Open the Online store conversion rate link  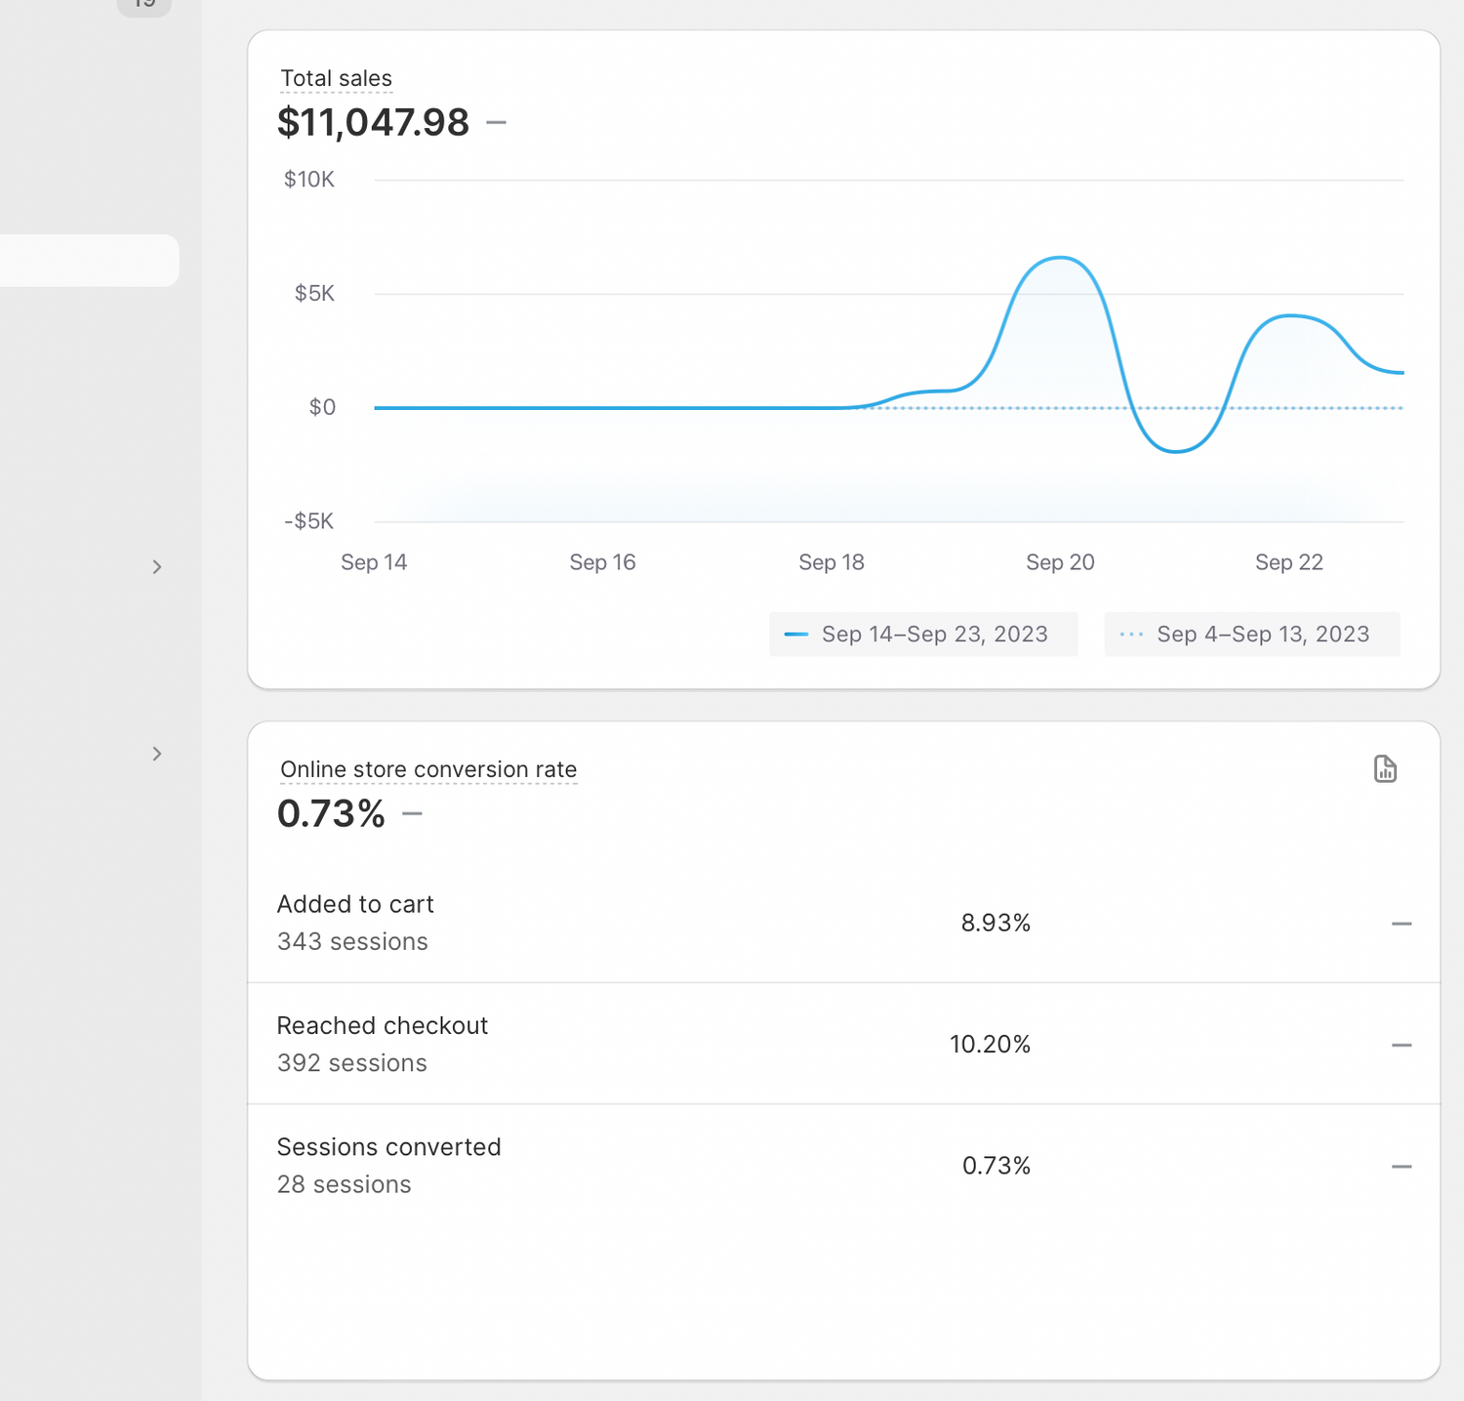tap(428, 770)
